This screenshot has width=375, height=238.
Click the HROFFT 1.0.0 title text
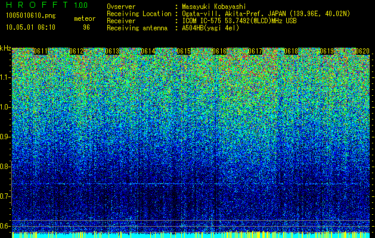tap(47, 5)
